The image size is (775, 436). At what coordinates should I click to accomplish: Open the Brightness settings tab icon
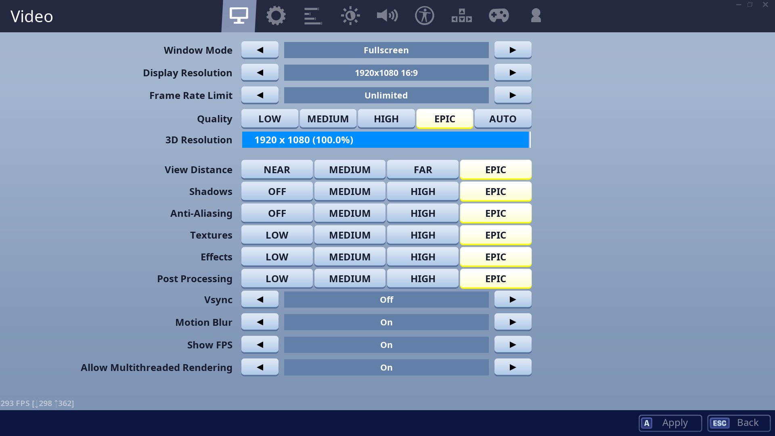[350, 16]
